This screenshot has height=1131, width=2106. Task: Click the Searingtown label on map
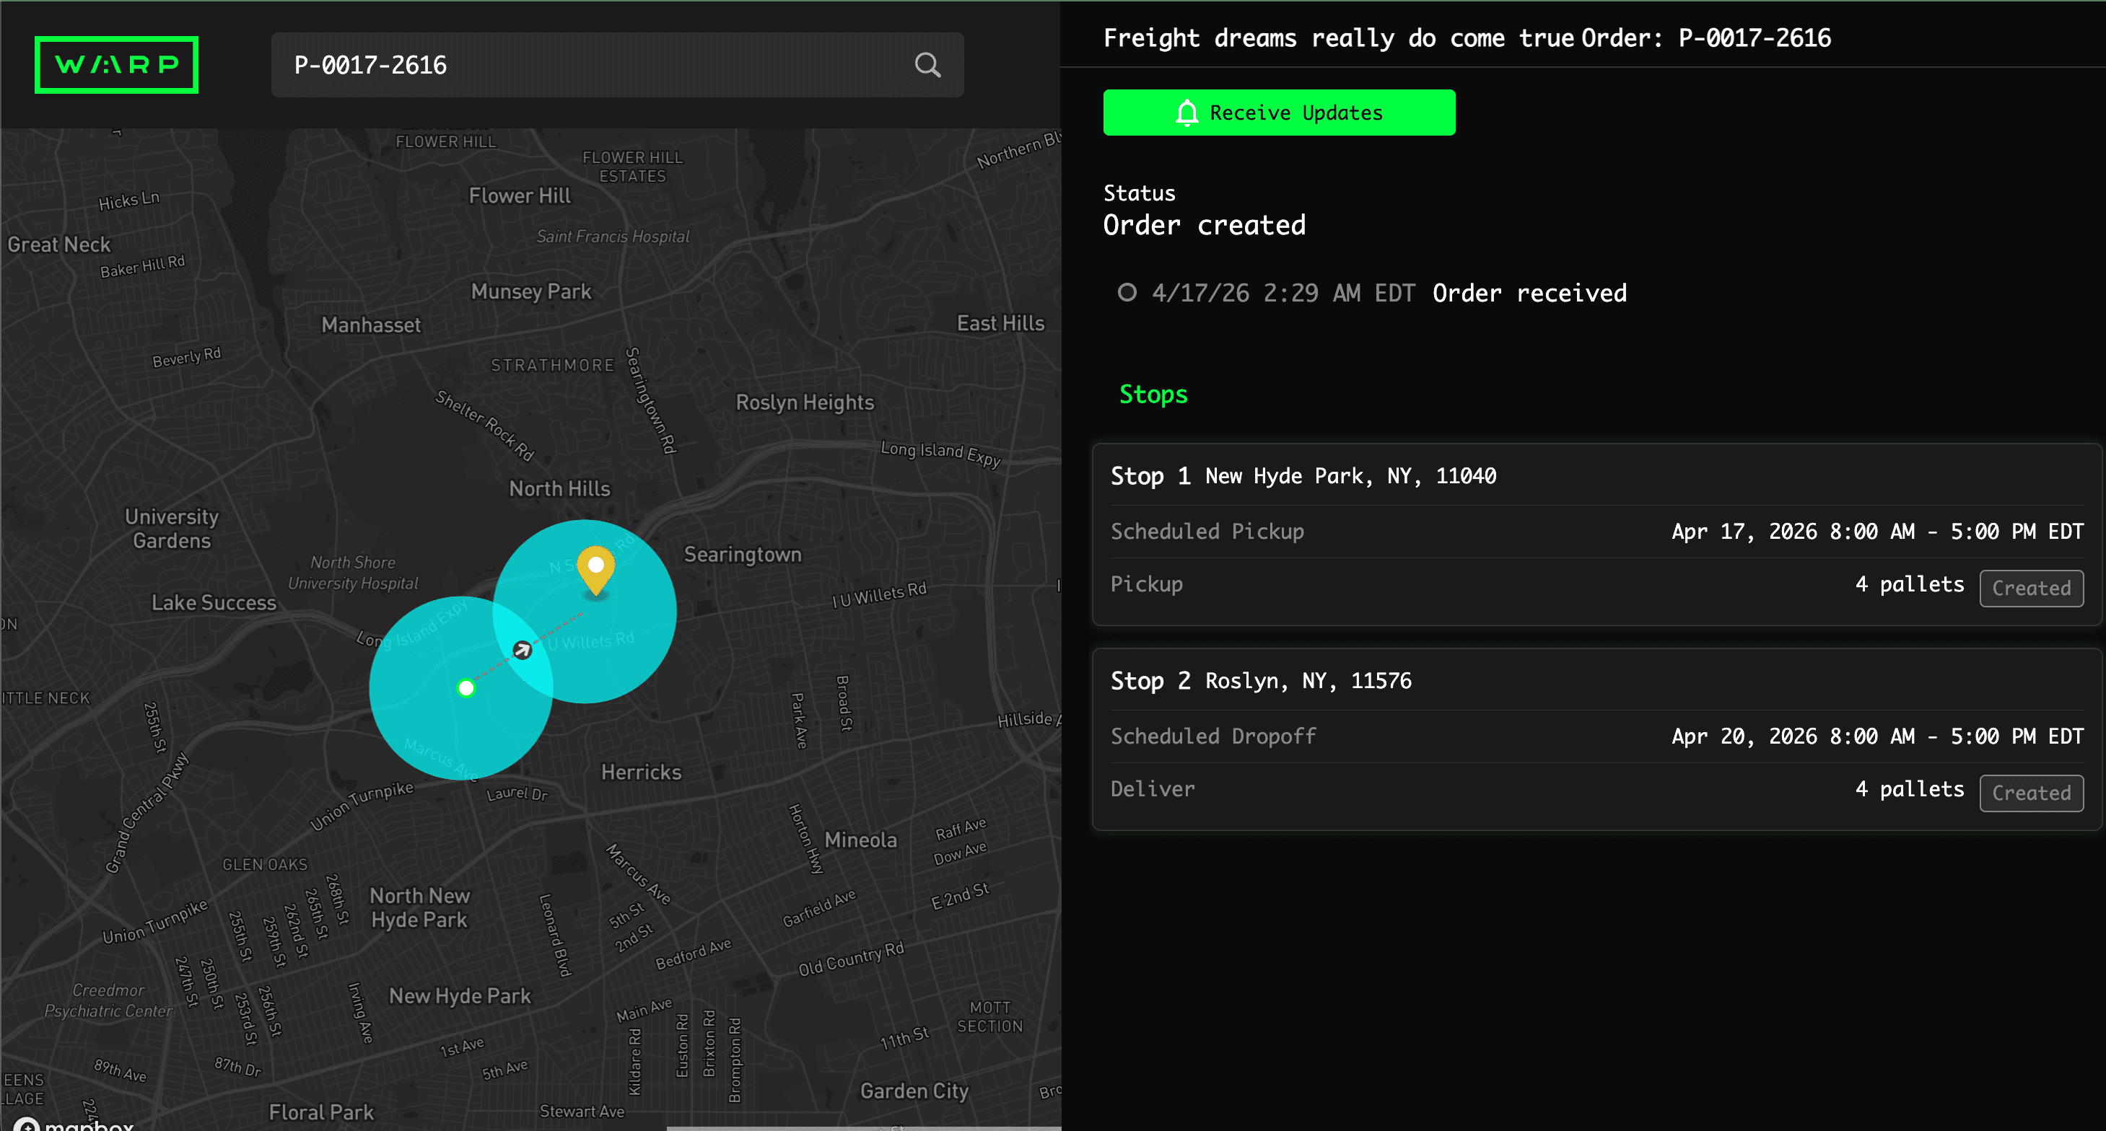(743, 555)
